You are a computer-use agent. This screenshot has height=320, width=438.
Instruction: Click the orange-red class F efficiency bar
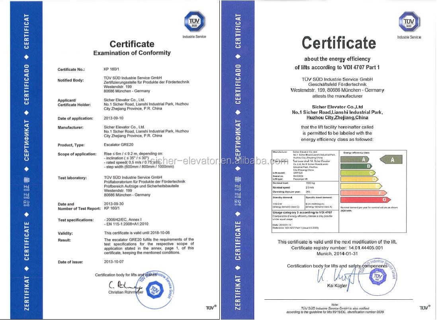click(364, 193)
